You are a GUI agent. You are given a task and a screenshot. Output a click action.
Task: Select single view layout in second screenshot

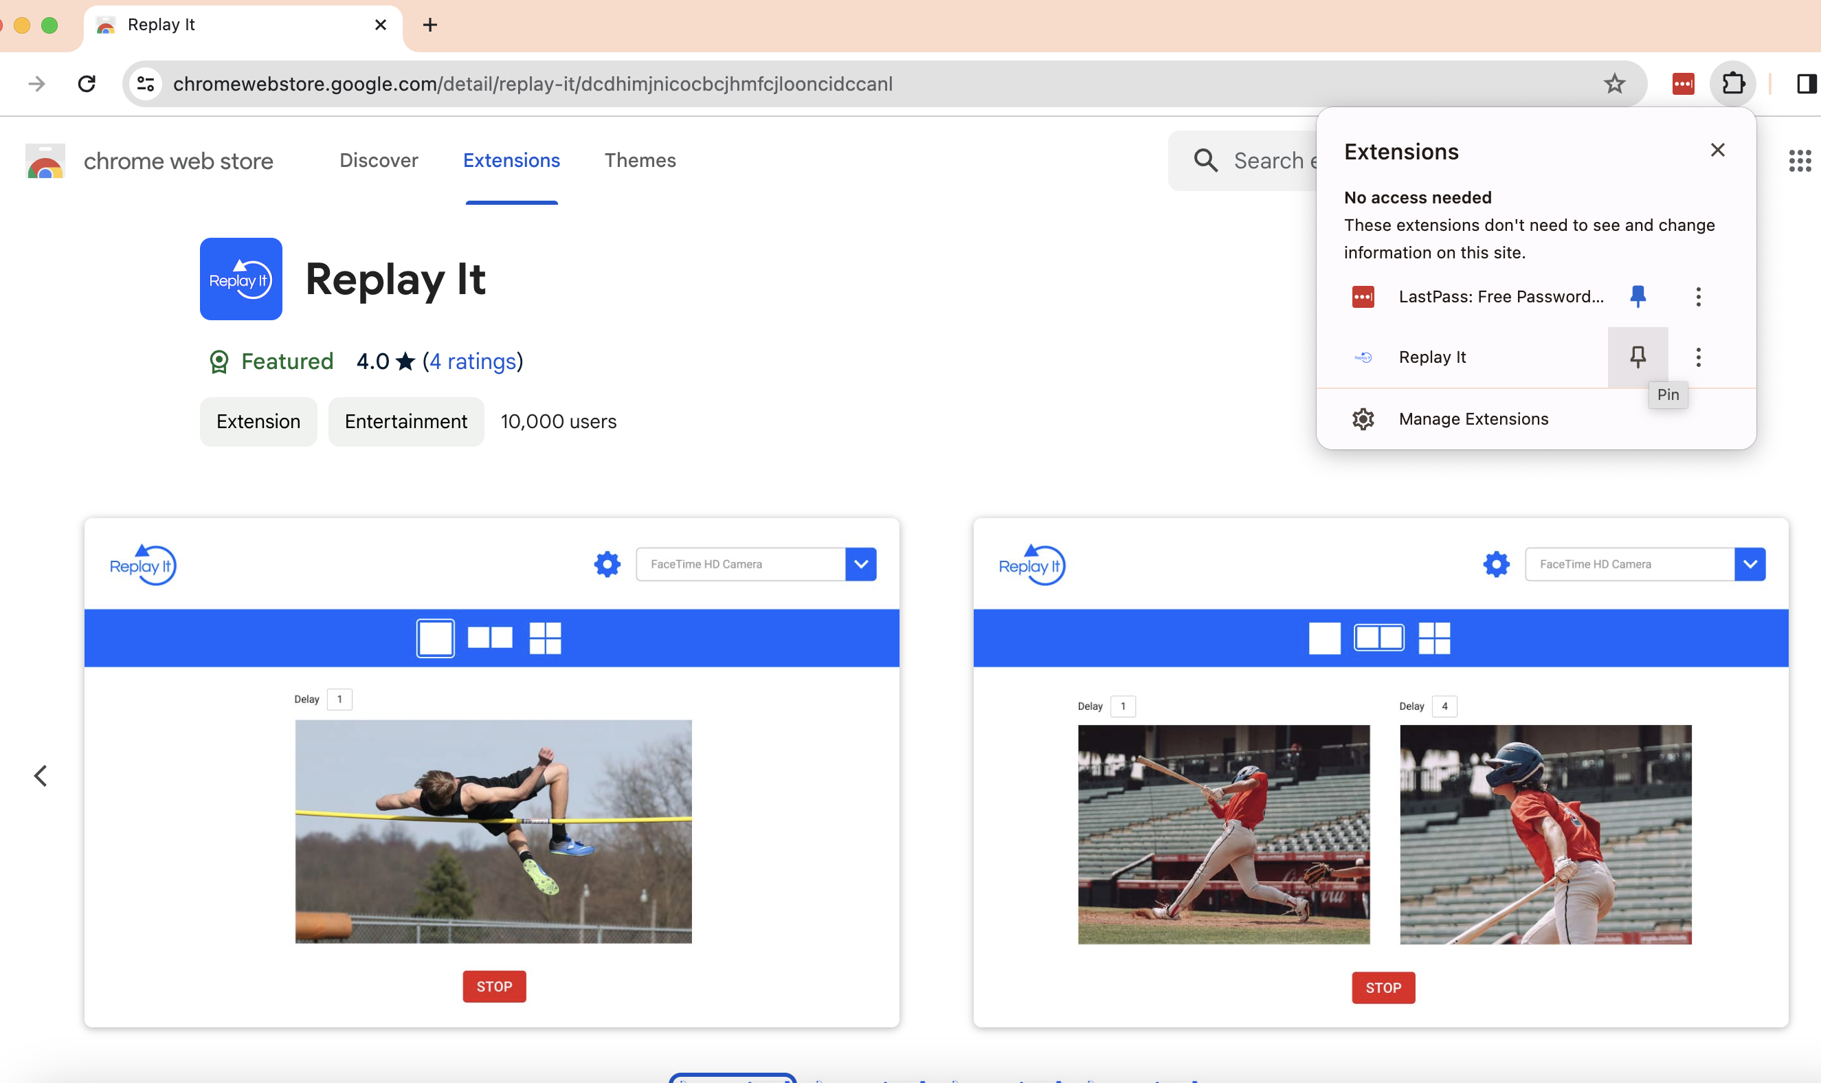pos(1325,638)
